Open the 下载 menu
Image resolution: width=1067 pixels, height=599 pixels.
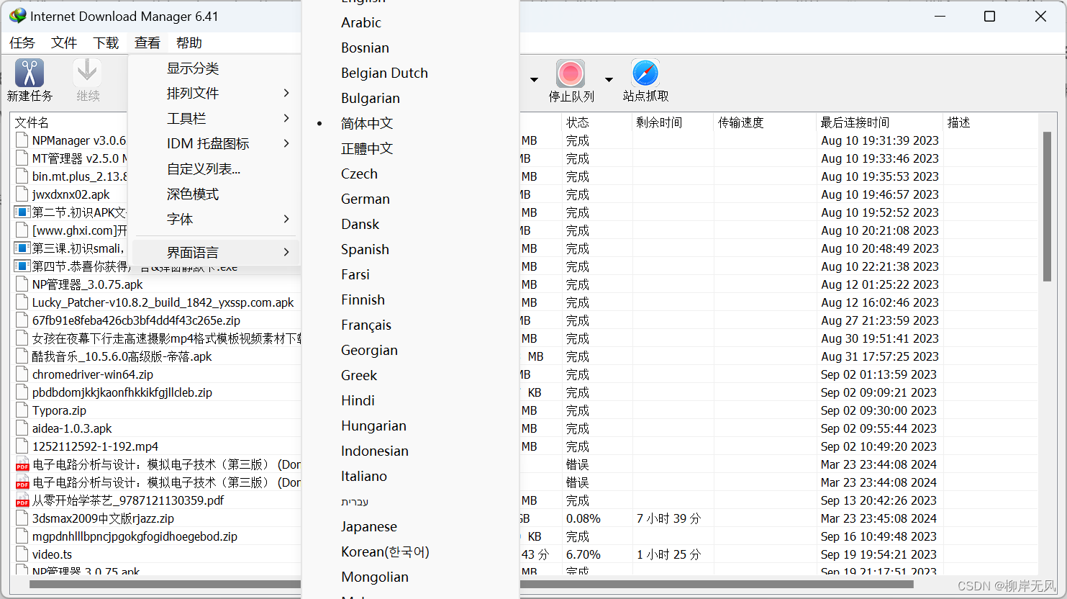pos(106,43)
